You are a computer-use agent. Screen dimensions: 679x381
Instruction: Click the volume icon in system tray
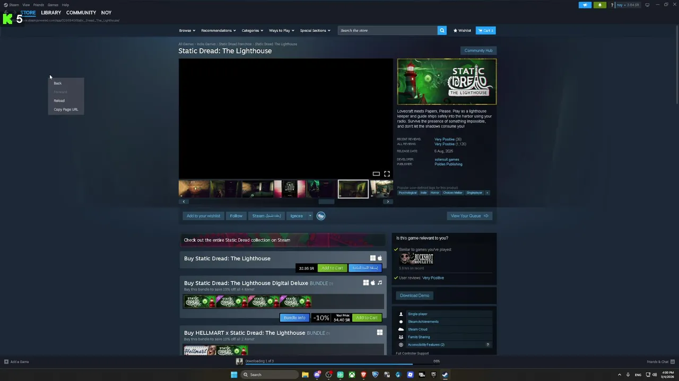coord(655,375)
